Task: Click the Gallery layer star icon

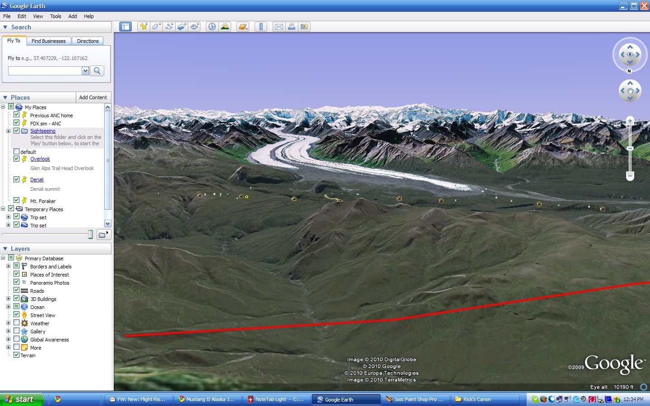Action: [x=24, y=332]
